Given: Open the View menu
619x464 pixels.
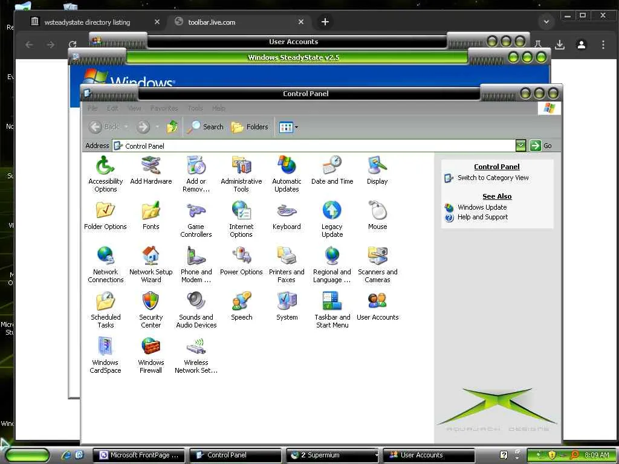Looking at the screenshot, I should click(x=135, y=108).
